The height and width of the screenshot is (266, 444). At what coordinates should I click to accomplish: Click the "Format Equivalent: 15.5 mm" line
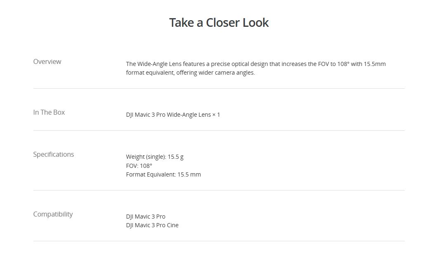(x=163, y=174)
